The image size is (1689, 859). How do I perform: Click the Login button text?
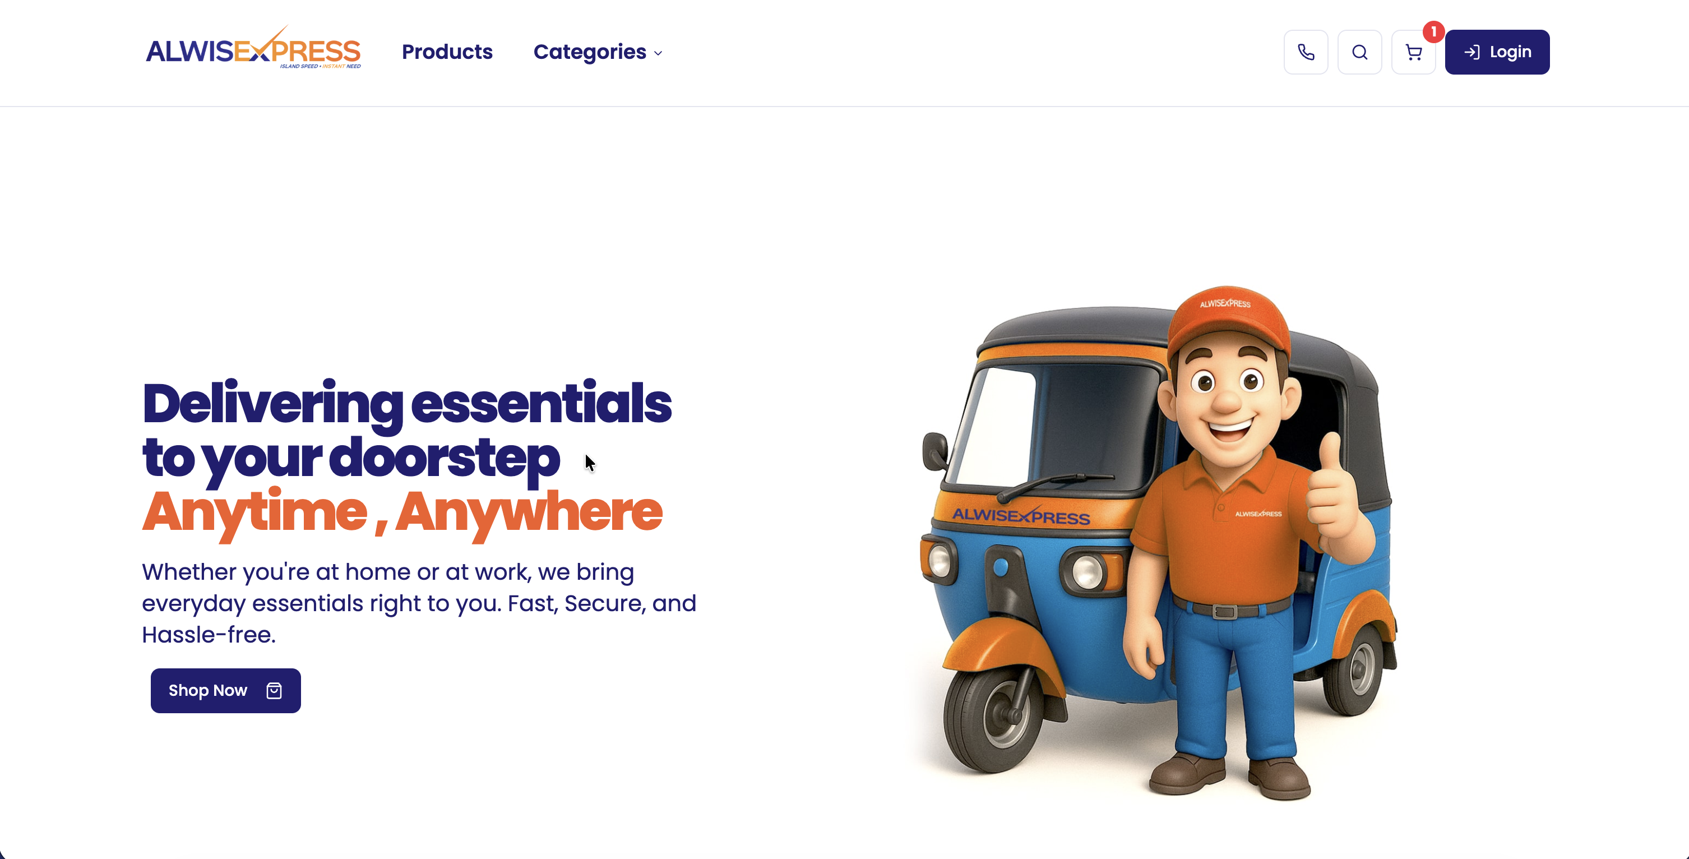coord(1510,52)
